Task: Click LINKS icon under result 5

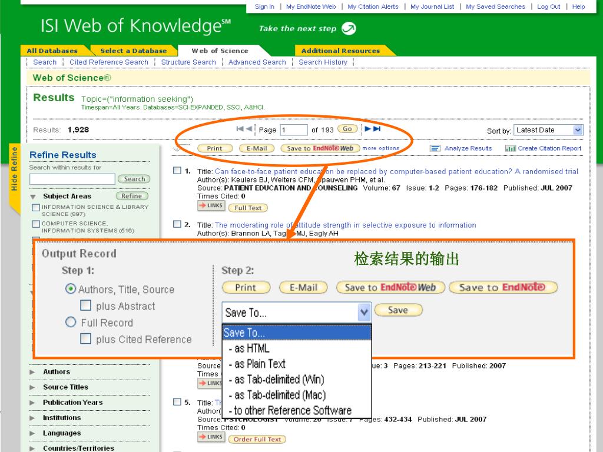Action: [211, 437]
